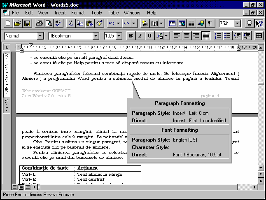Open the View menu

(43, 13)
